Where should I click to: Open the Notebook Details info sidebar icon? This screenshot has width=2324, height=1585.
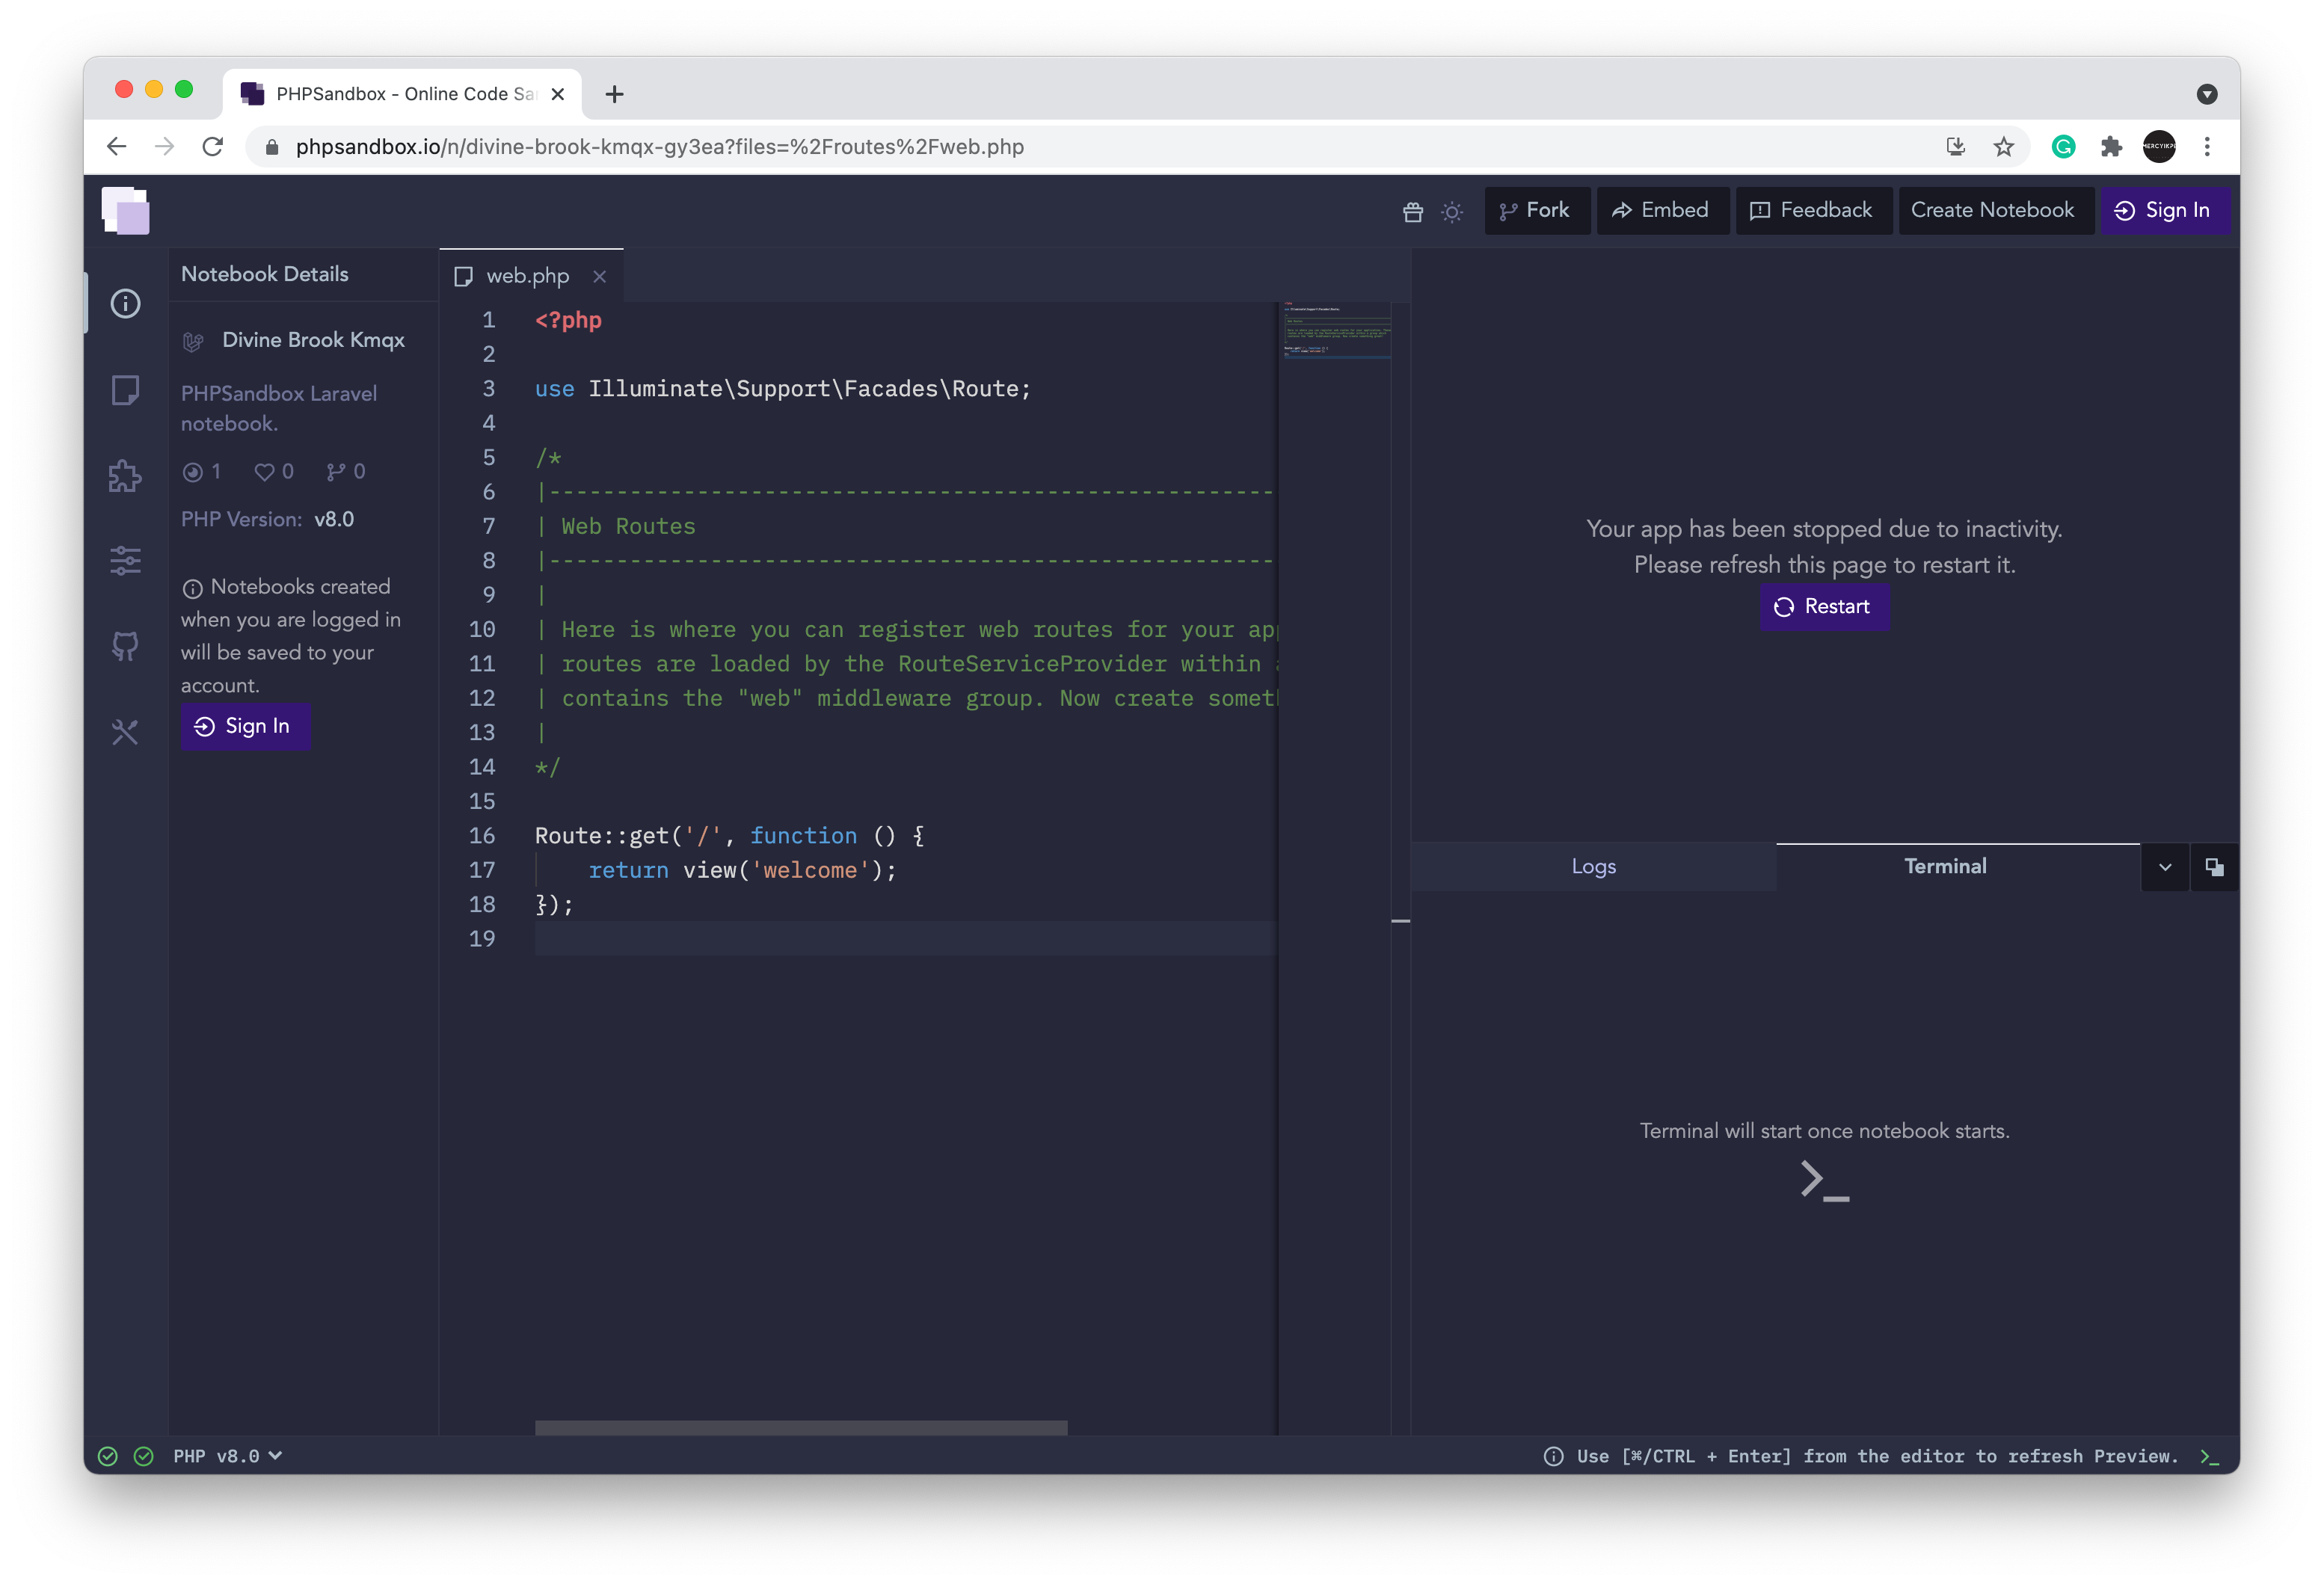[x=125, y=303]
